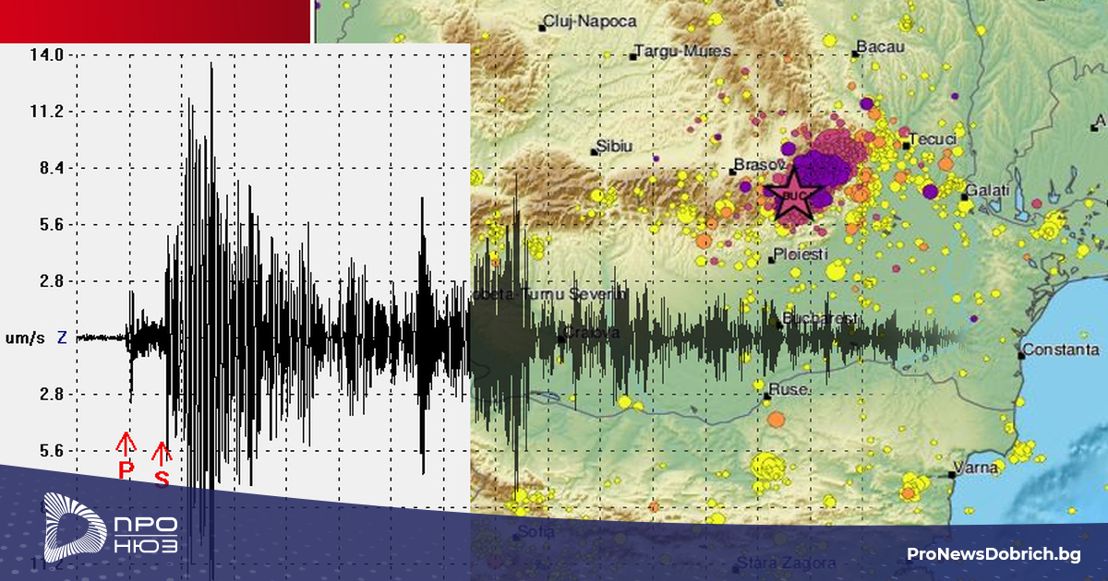
Task: Select the red S wave arrow marker
Action: [162, 455]
